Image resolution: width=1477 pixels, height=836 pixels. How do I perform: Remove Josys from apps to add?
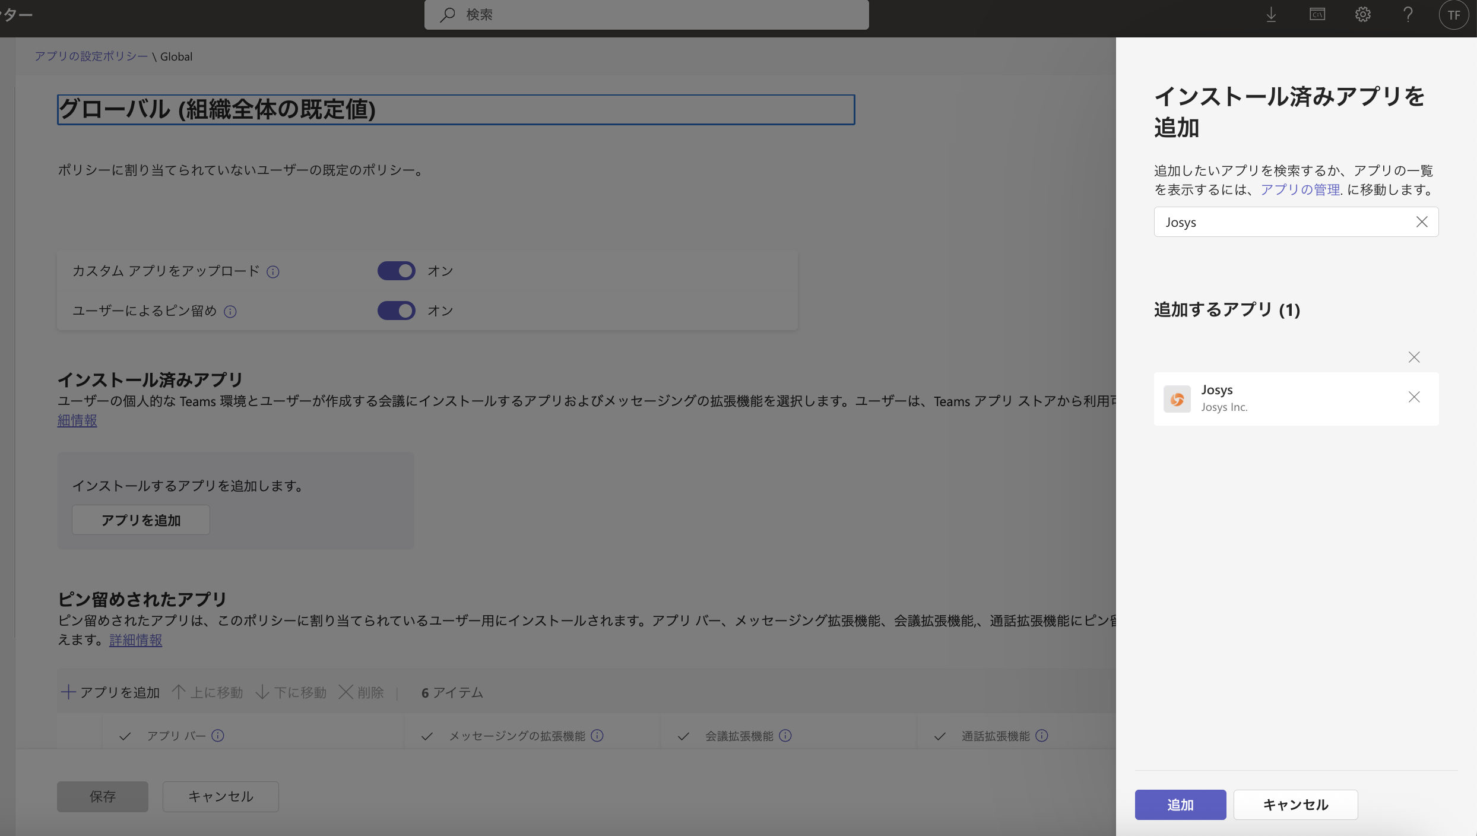1414,397
